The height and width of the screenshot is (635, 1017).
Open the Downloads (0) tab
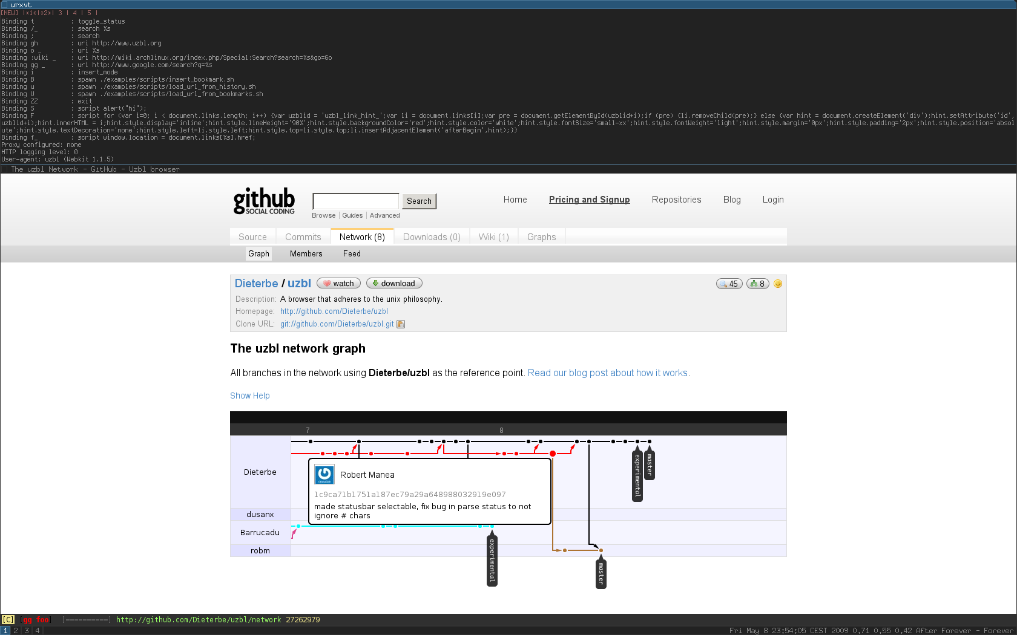point(432,237)
